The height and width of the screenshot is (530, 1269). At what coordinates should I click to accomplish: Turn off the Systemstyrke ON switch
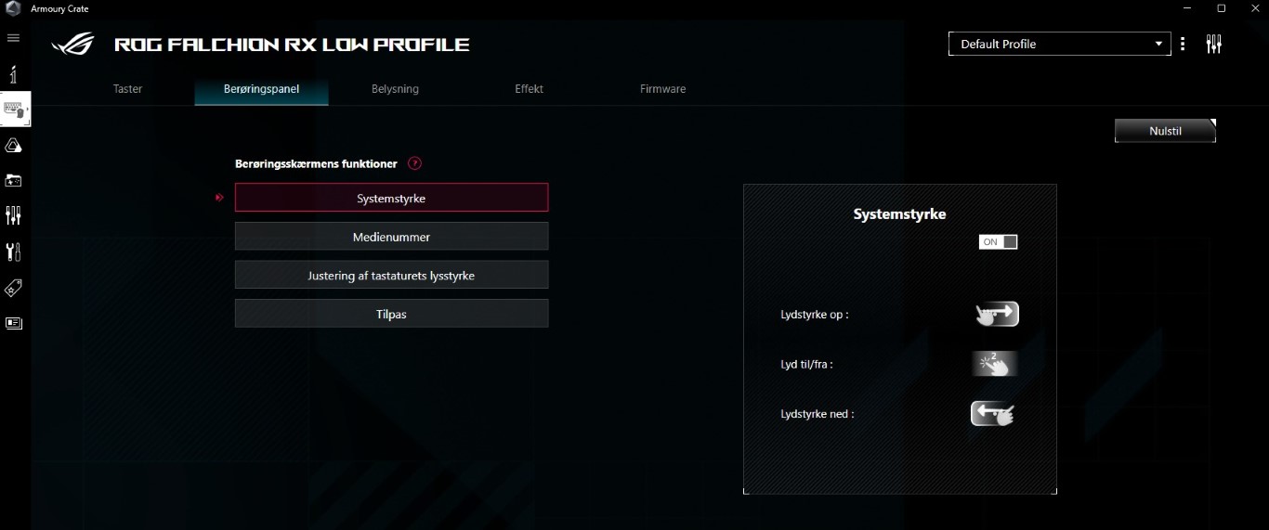point(999,242)
